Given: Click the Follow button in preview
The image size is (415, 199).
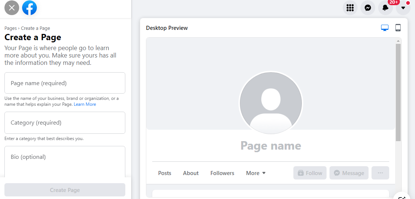Looking at the screenshot, I should (x=310, y=173).
